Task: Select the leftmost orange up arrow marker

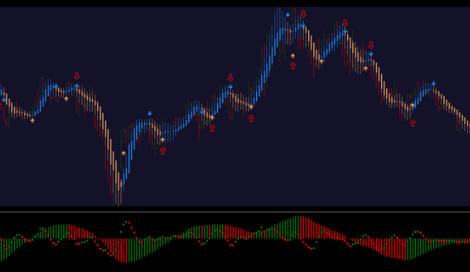Action: click(x=32, y=121)
